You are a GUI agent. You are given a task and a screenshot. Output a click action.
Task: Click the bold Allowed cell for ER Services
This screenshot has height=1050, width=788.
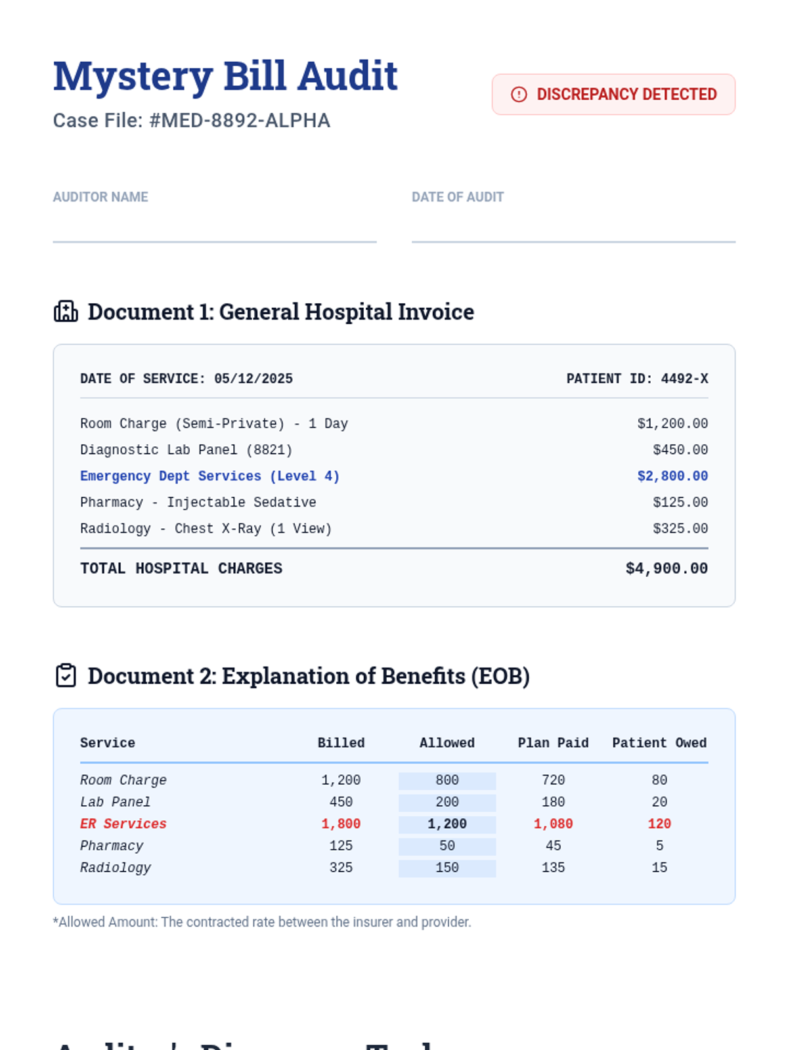click(447, 824)
